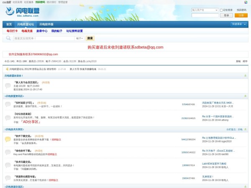
Task: Click forum icon beside 论坛信息速递
Action: pos(8,118)
